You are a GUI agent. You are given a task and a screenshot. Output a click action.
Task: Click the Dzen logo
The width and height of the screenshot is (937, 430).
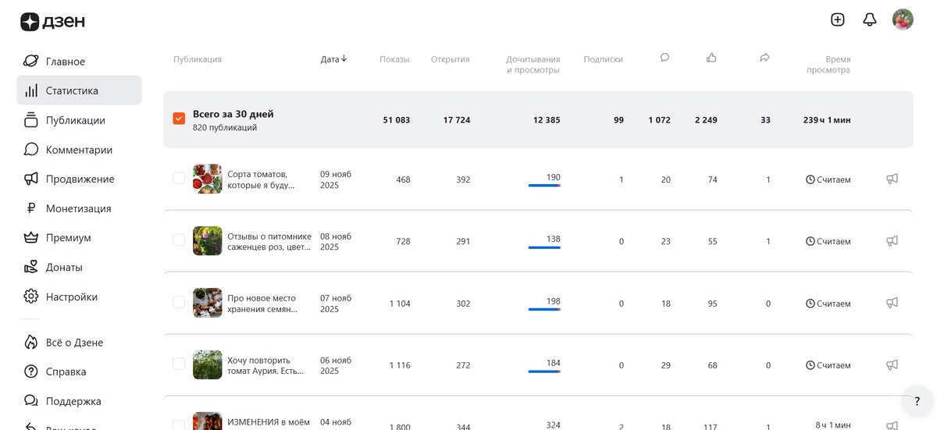tap(52, 22)
